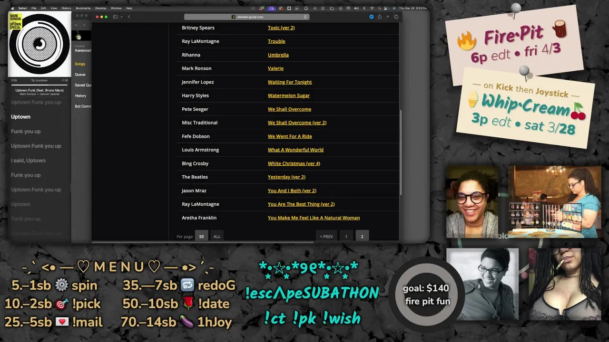Open the Valerie song link
This screenshot has height=342, width=609.
(x=275, y=68)
